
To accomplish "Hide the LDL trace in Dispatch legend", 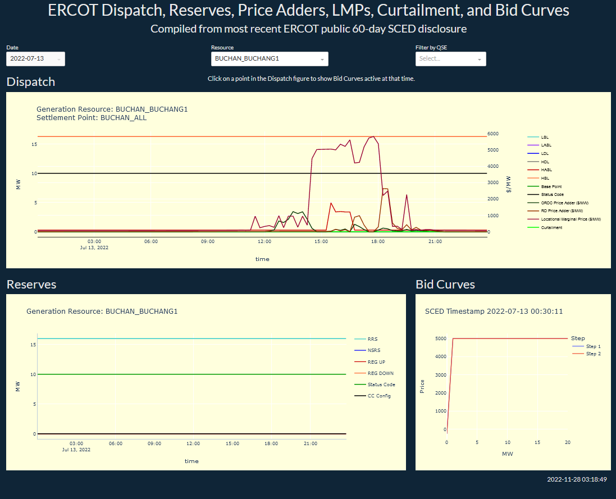I will (x=545, y=153).
